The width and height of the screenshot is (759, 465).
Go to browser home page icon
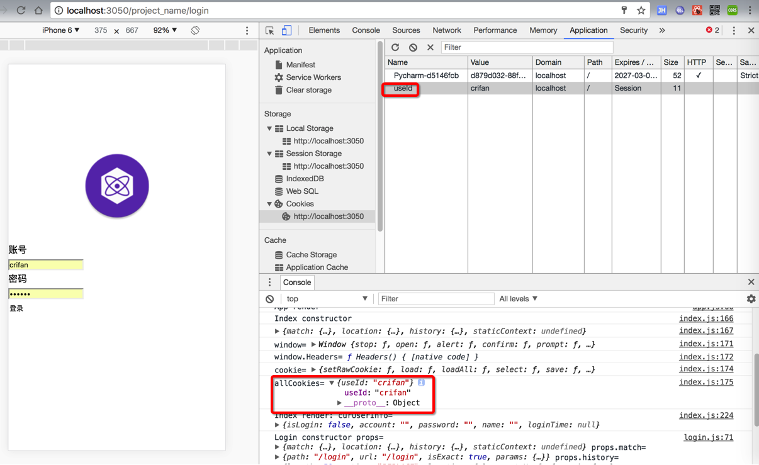click(x=38, y=10)
